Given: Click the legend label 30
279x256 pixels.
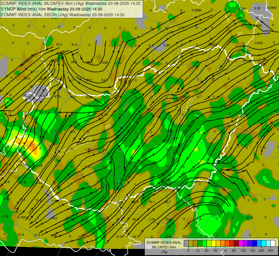Looking at the screenshot, I should click(x=206, y=251).
